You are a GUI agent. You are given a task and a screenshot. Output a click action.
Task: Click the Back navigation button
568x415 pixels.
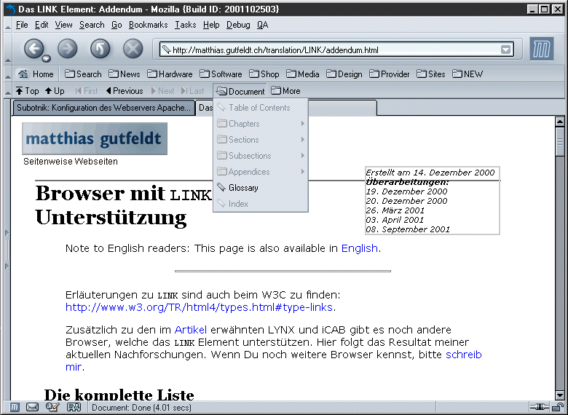click(34, 48)
